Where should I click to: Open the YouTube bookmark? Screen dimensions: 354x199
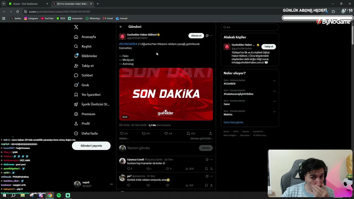tap(47, 19)
